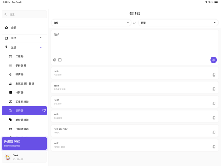Viewport: 221px width, 166px height.
Task: Open the target language 英语 dropdown
Action: [178, 22]
